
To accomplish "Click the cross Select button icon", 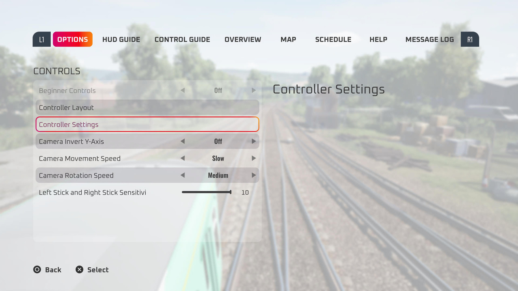I will [79, 270].
